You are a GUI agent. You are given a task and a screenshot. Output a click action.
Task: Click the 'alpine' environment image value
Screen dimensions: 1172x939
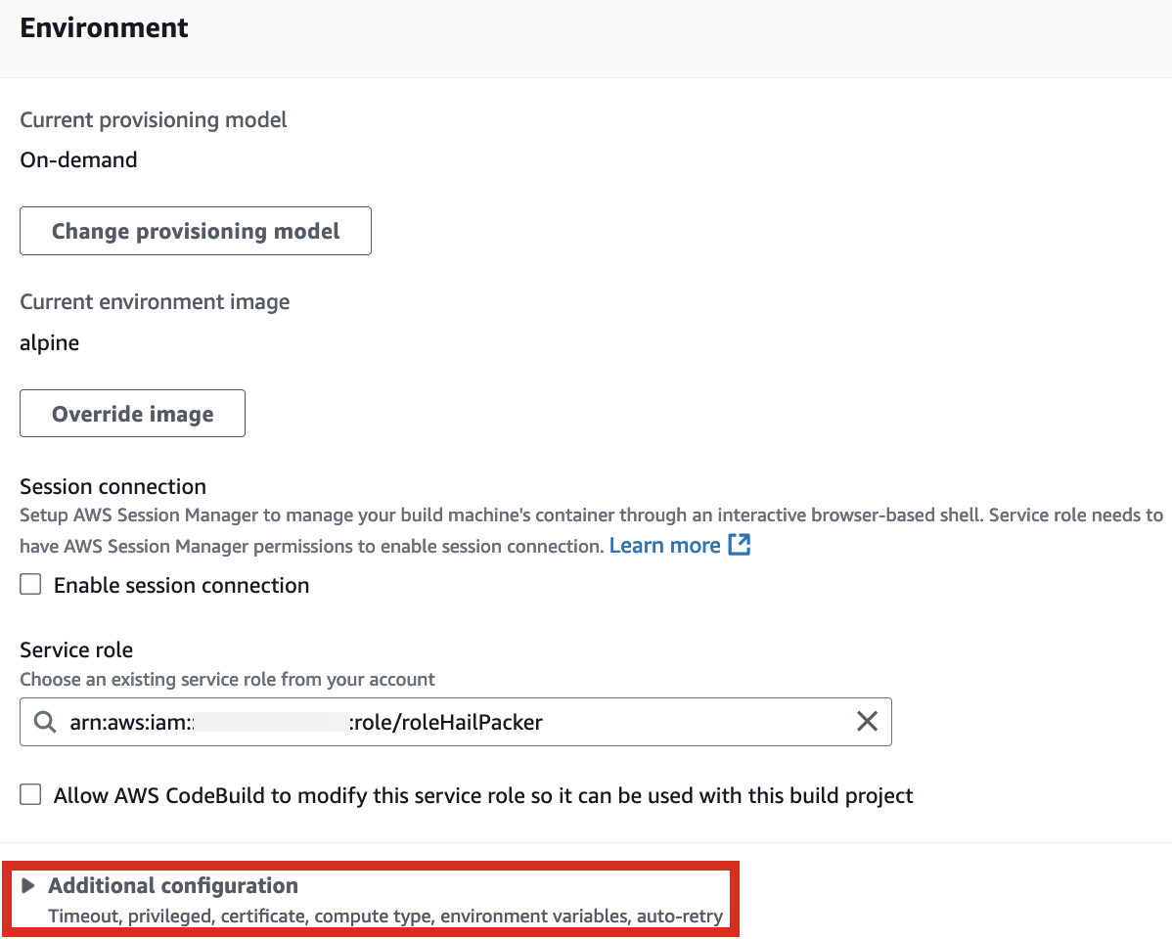click(49, 343)
